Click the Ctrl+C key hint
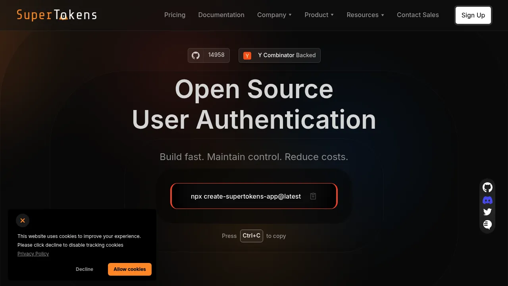 (x=252, y=236)
